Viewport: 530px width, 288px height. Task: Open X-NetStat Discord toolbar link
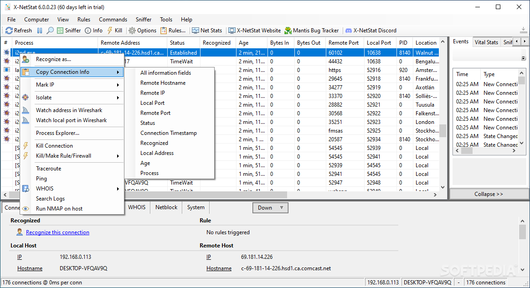click(x=370, y=31)
